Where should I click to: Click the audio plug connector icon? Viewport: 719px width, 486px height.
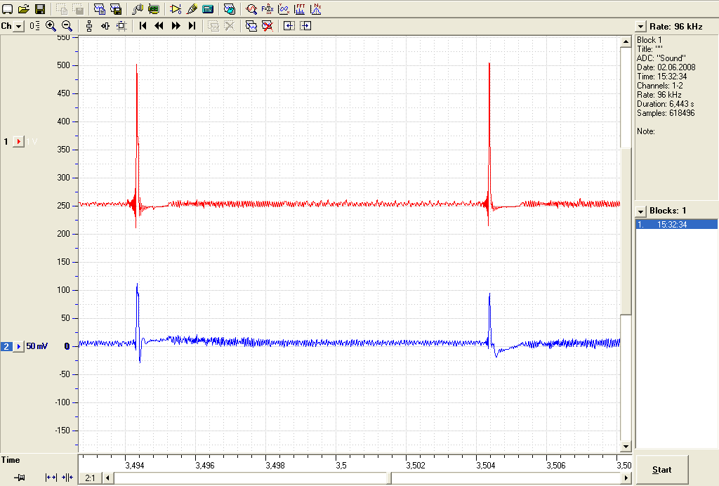tap(137, 8)
